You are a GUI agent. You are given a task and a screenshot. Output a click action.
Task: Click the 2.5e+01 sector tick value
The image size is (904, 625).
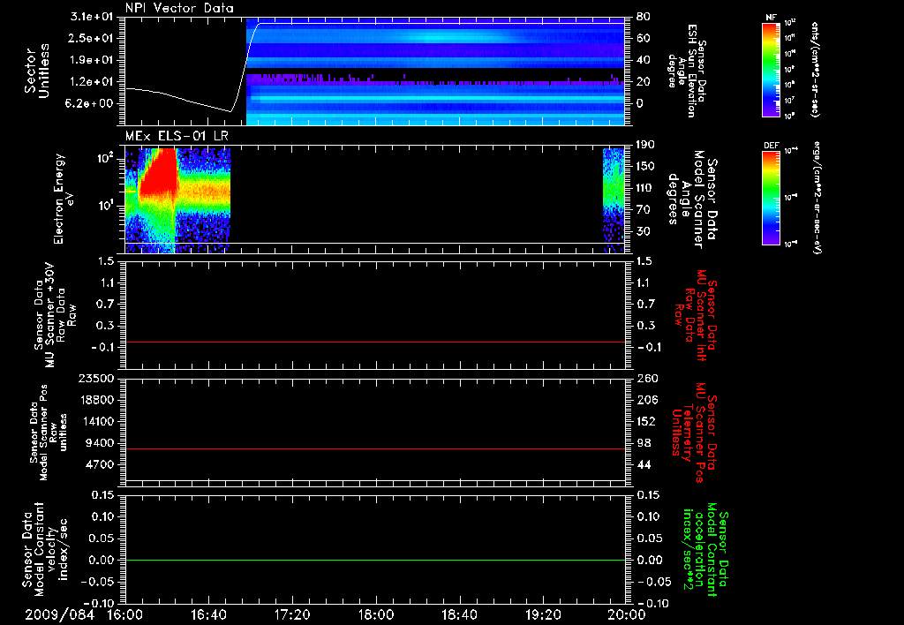(92, 38)
